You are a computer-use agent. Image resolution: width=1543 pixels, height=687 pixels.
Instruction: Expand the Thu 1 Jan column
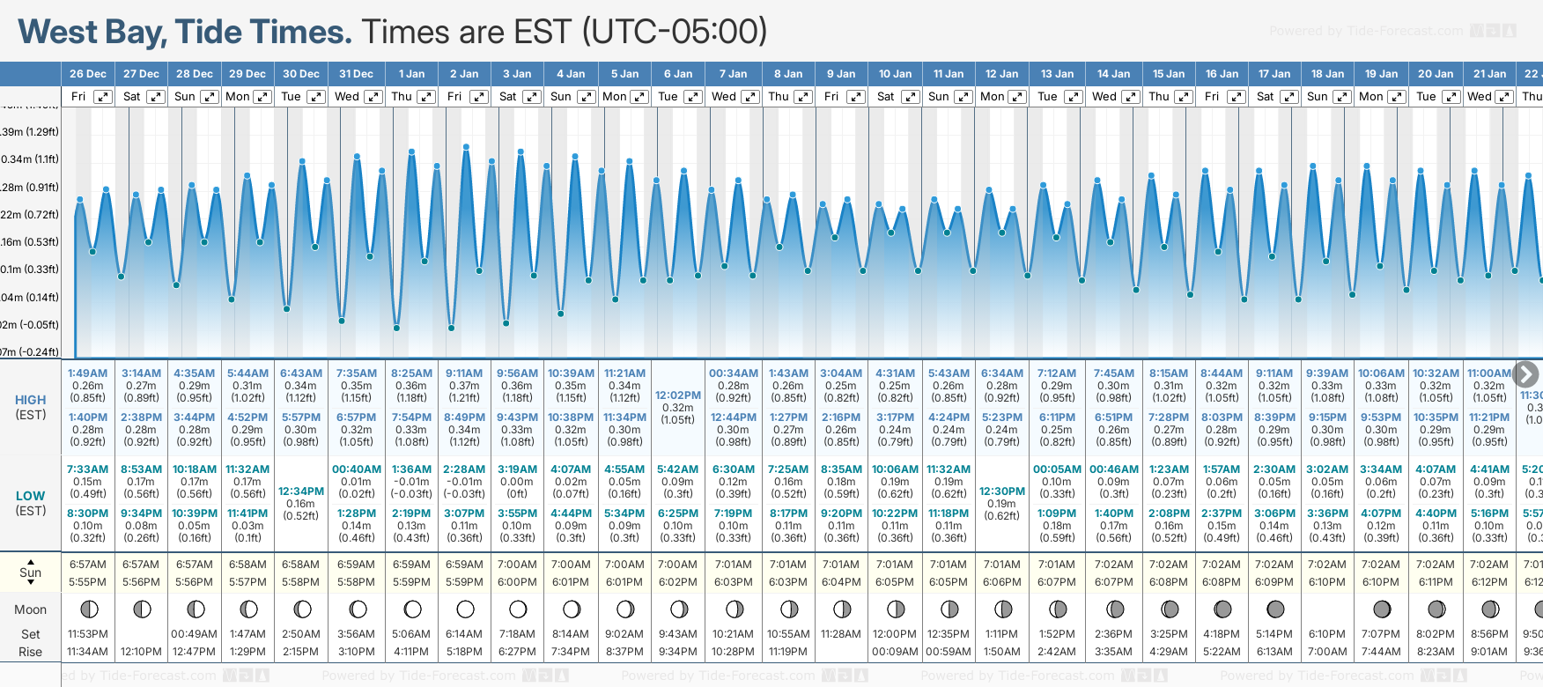425,97
